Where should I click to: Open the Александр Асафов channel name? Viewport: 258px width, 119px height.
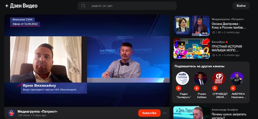click(224, 110)
